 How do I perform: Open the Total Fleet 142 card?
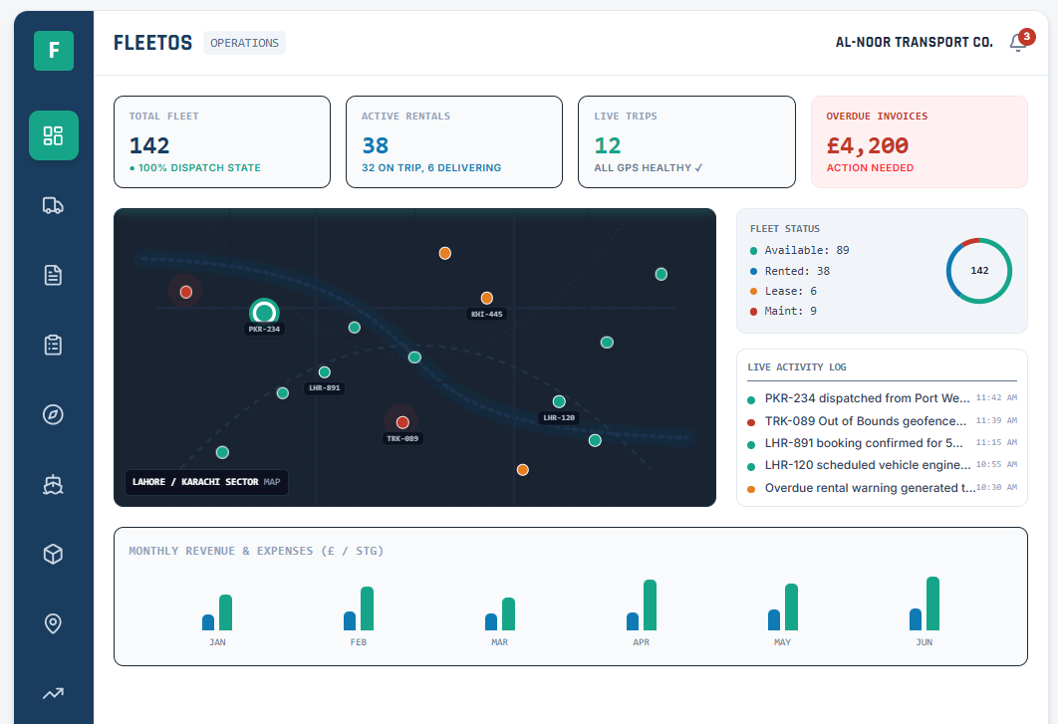pos(222,141)
